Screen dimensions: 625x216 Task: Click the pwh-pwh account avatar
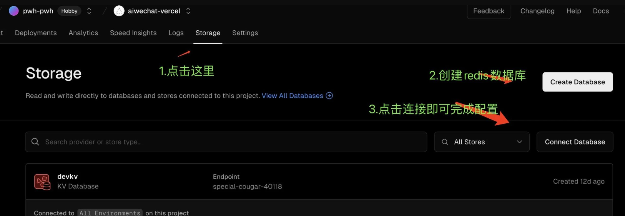tap(14, 11)
